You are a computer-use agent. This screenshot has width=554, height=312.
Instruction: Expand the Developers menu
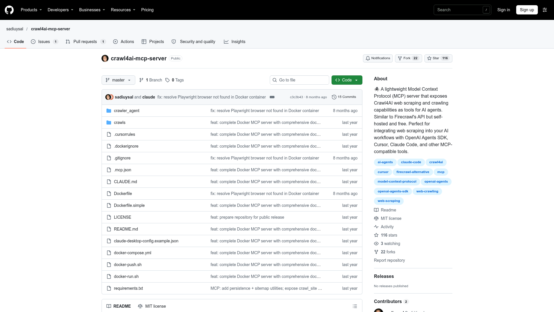60,10
